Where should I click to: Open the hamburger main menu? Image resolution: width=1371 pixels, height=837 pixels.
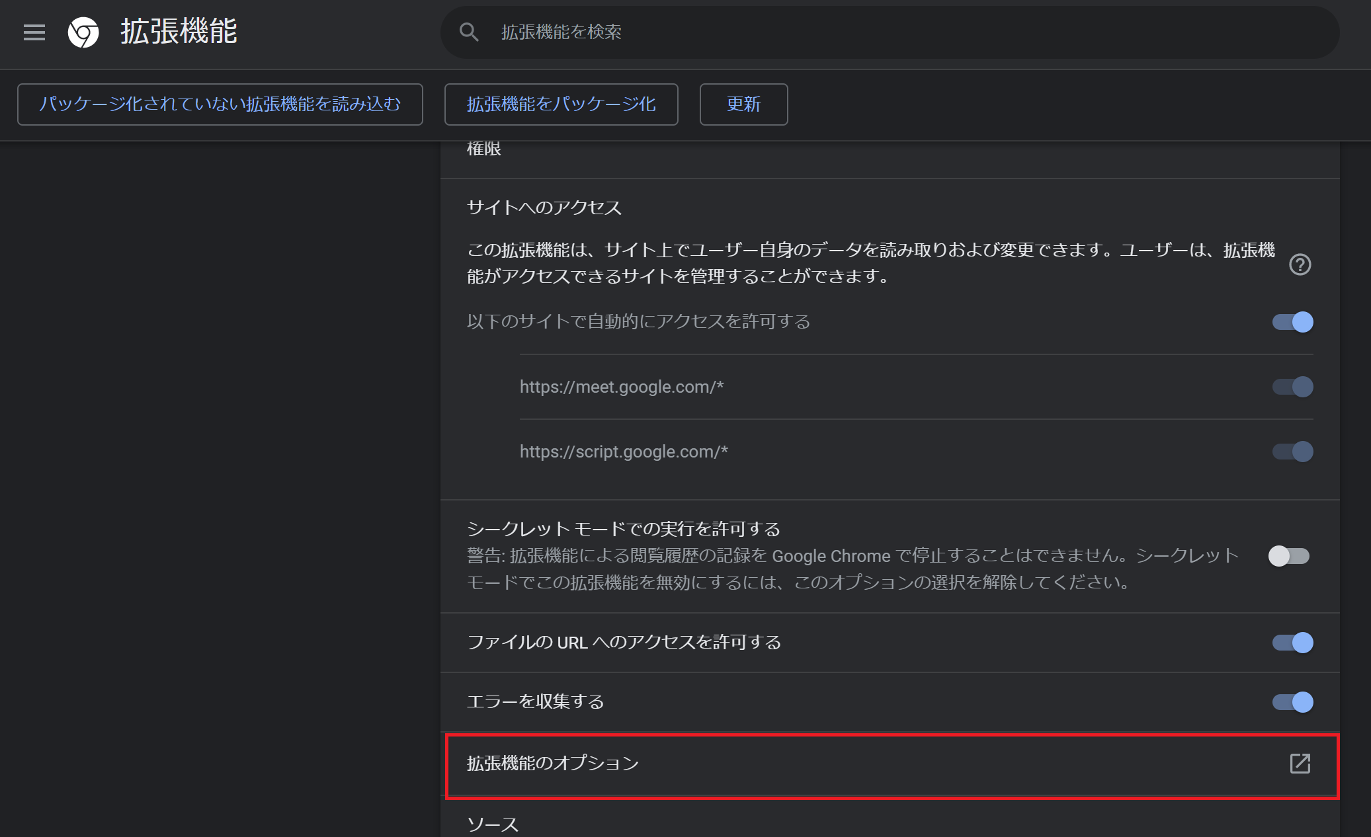pyautogui.click(x=34, y=32)
